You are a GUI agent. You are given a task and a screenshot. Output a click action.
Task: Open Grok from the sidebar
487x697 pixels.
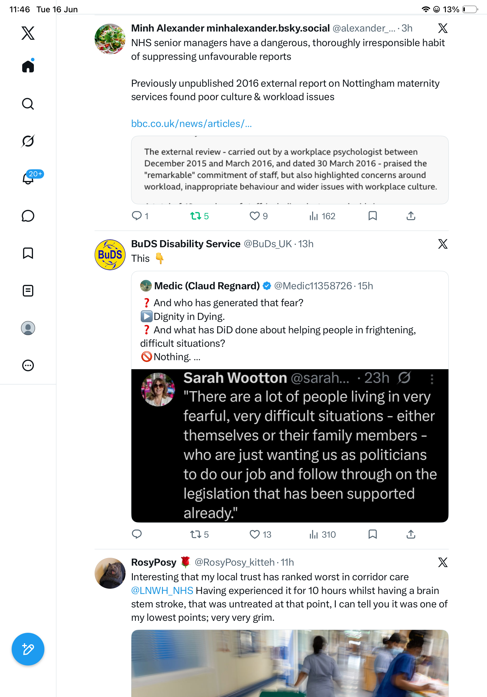coord(28,141)
